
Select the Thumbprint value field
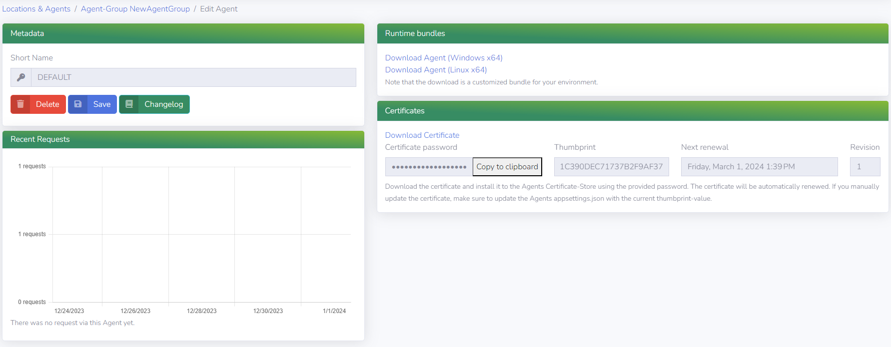(611, 167)
